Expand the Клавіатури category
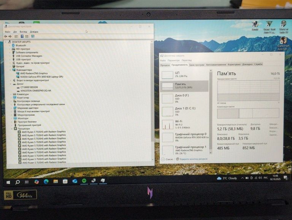 11,94
